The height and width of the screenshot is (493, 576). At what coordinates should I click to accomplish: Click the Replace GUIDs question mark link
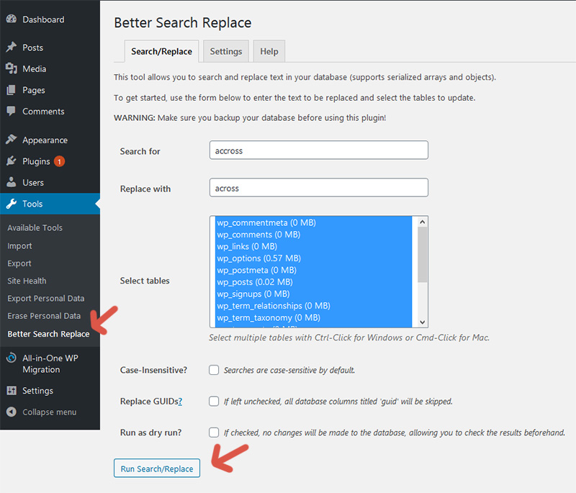click(x=180, y=401)
